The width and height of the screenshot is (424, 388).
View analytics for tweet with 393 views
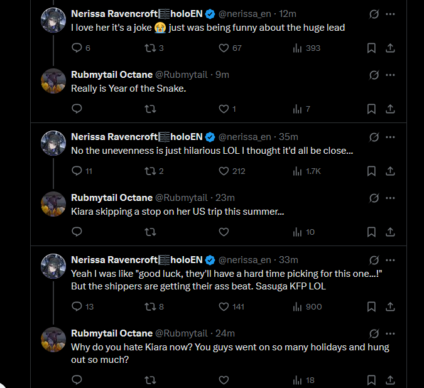[x=298, y=48]
